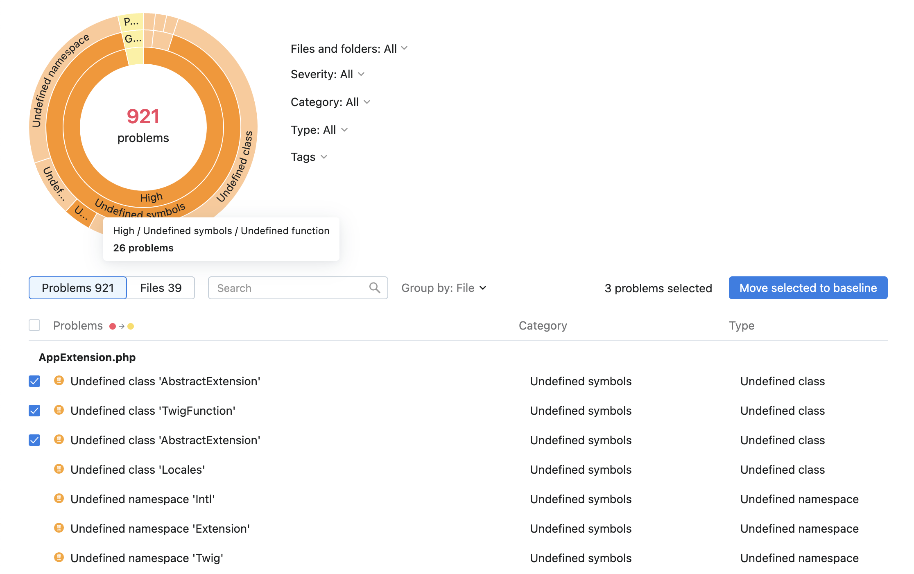
Task: Click the search magnifier icon
Action: click(374, 288)
